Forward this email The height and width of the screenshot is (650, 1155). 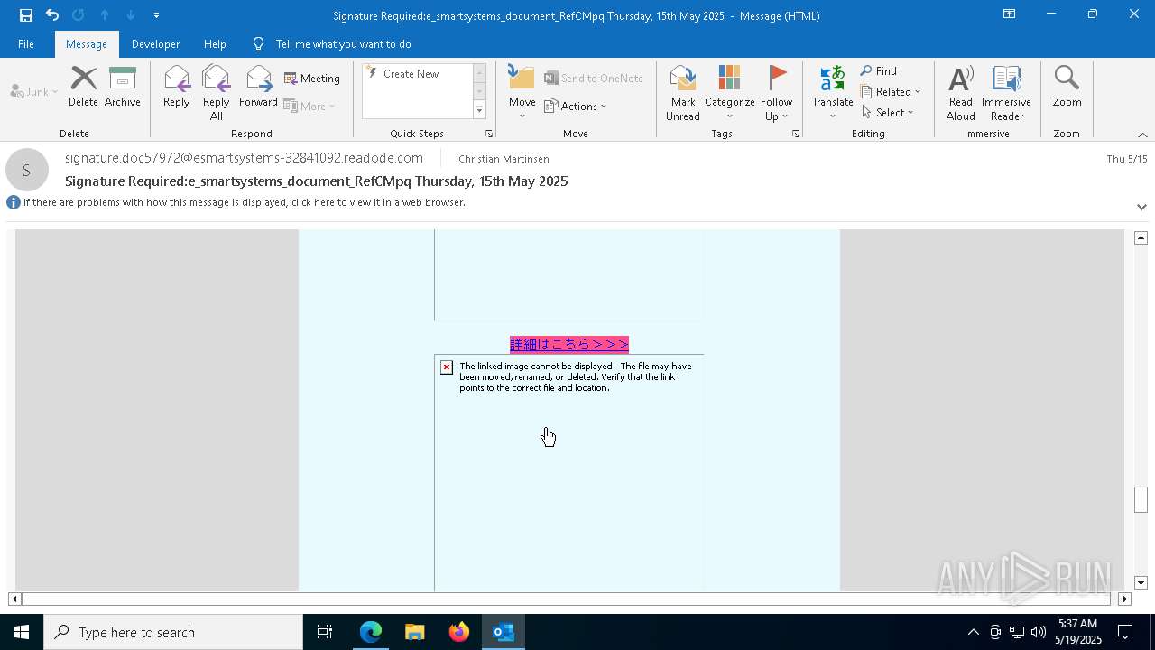pos(258,88)
